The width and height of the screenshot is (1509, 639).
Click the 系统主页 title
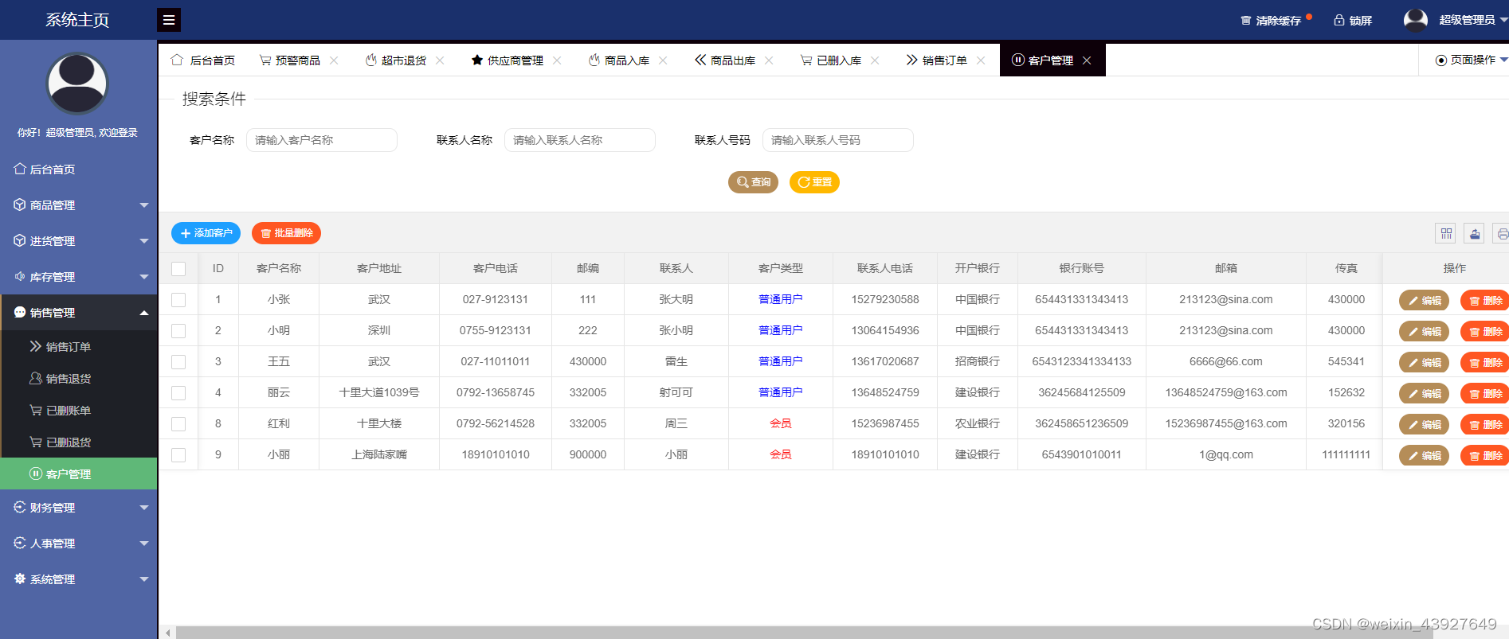77,20
